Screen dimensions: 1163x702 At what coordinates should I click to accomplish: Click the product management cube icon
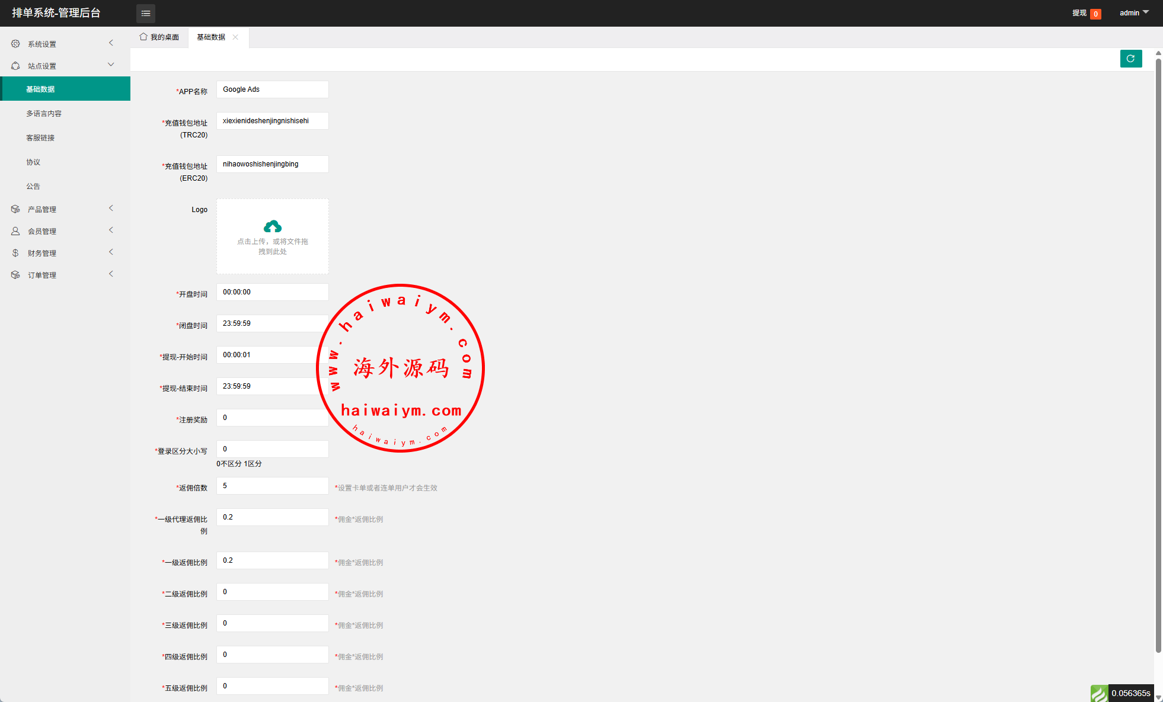pyautogui.click(x=15, y=209)
